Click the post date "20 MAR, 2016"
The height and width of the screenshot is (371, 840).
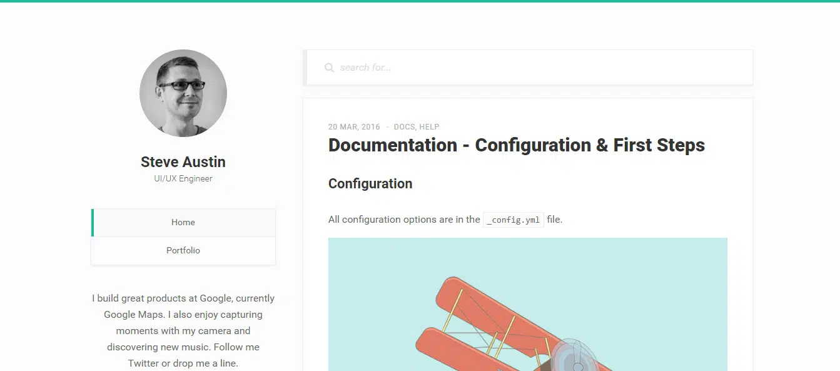(x=354, y=127)
